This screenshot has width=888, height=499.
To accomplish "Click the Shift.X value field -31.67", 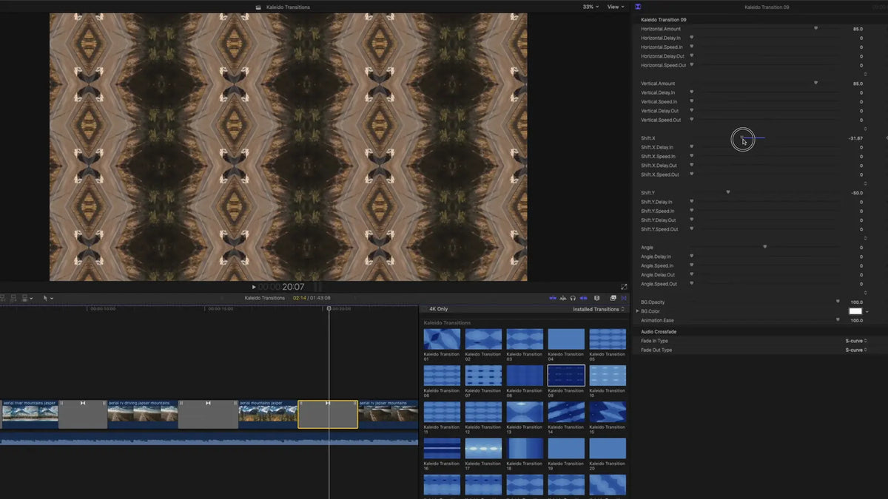I will 855,138.
